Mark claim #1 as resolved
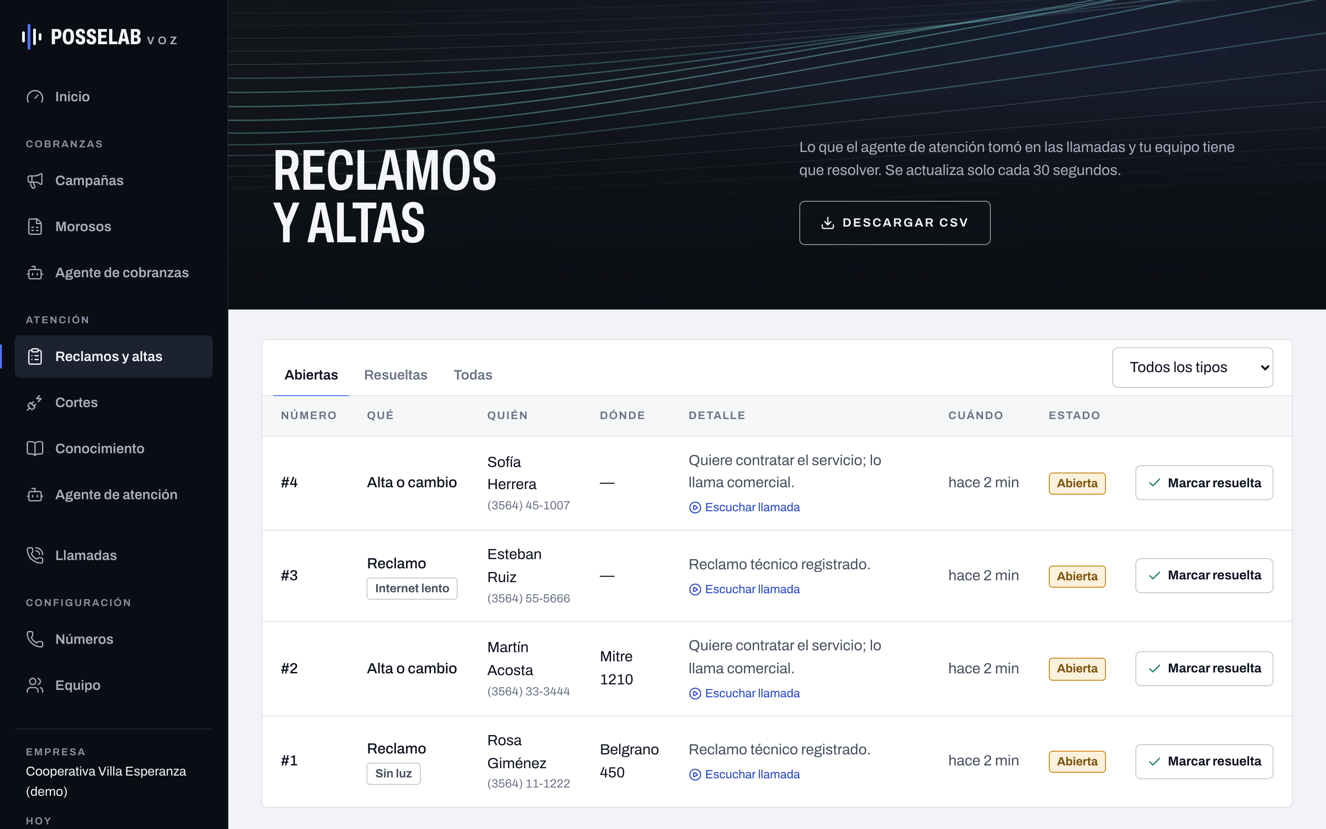 pos(1204,762)
